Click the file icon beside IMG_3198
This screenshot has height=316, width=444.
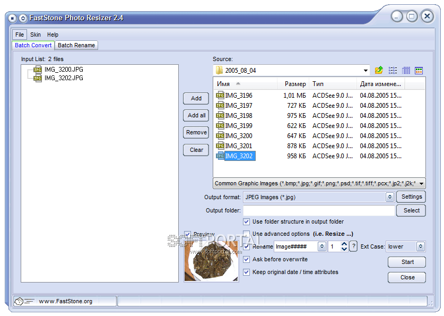pyautogui.click(x=220, y=116)
